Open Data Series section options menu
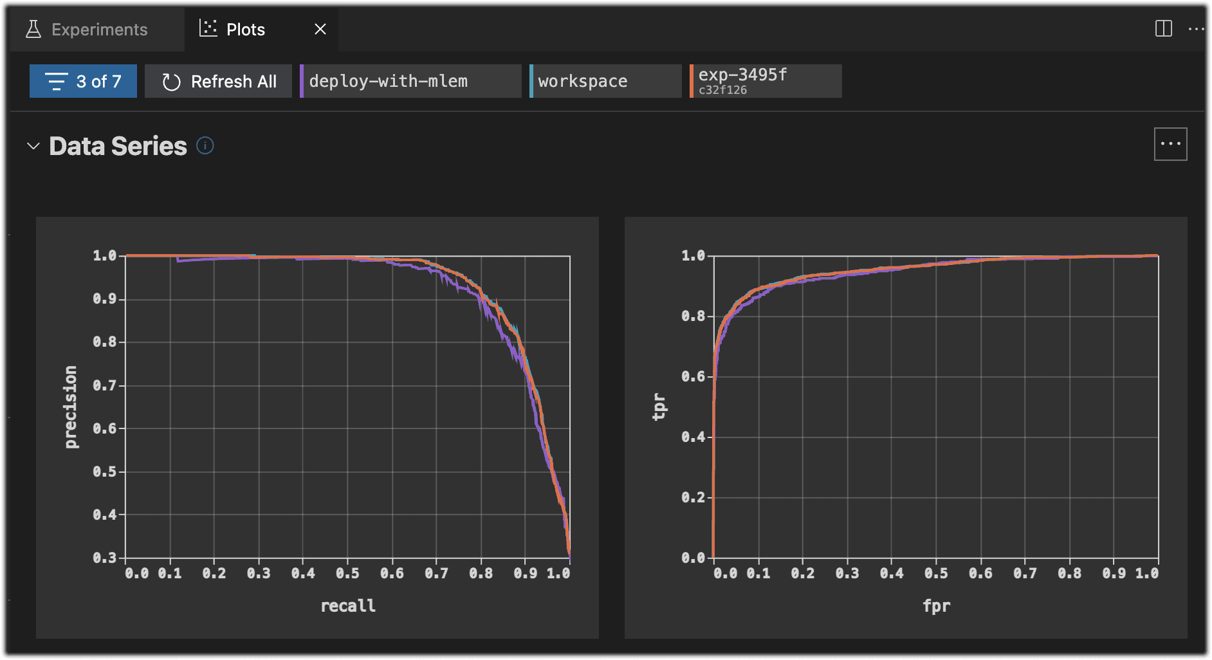 (1170, 144)
